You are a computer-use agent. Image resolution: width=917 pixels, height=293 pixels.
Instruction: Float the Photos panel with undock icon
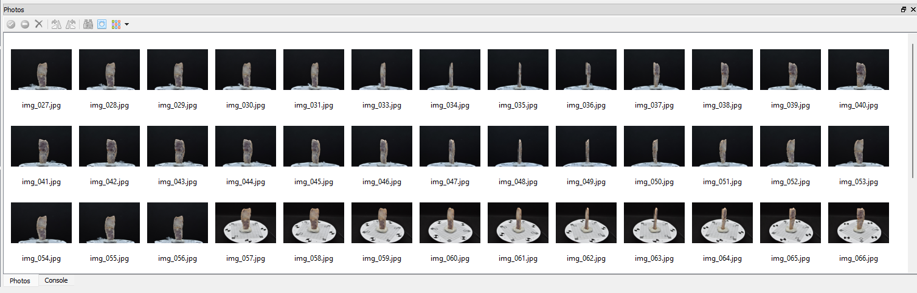point(904,10)
